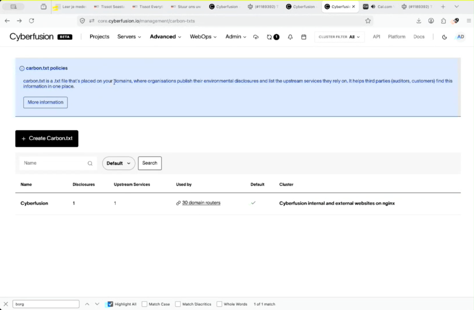Expand the Advanced navigation menu
Screen dimensions: 474x310
point(165,37)
